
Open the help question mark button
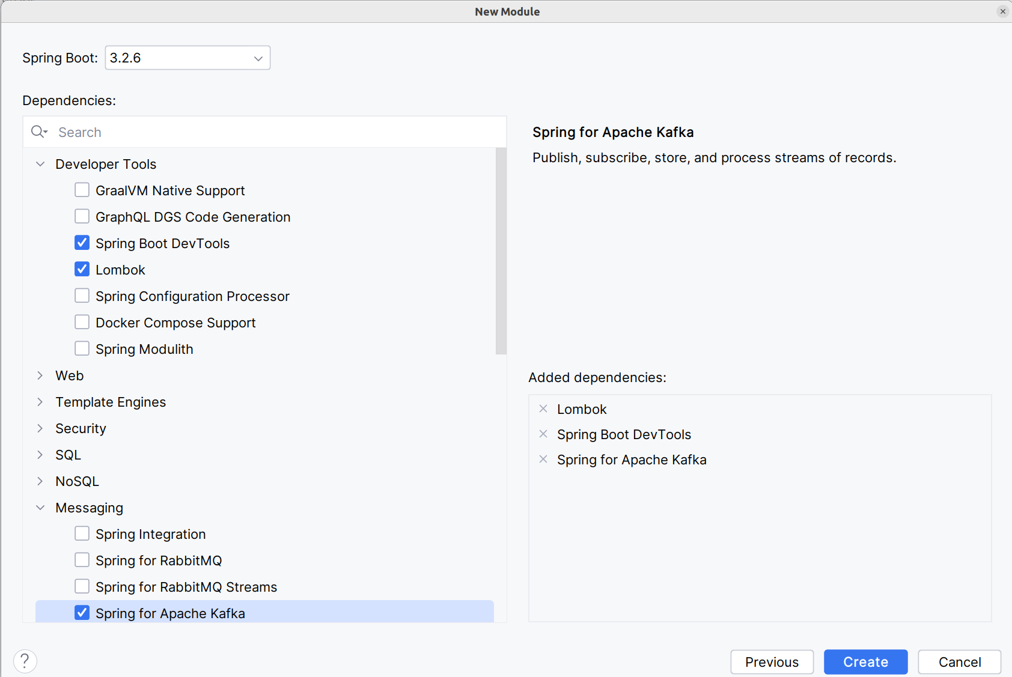click(x=25, y=661)
